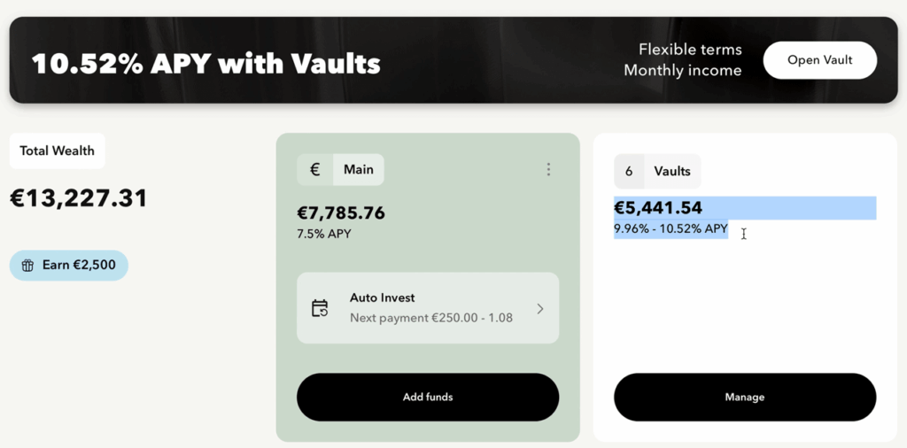The width and height of the screenshot is (907, 448).
Task: Select the Vaults label
Action: 671,172
